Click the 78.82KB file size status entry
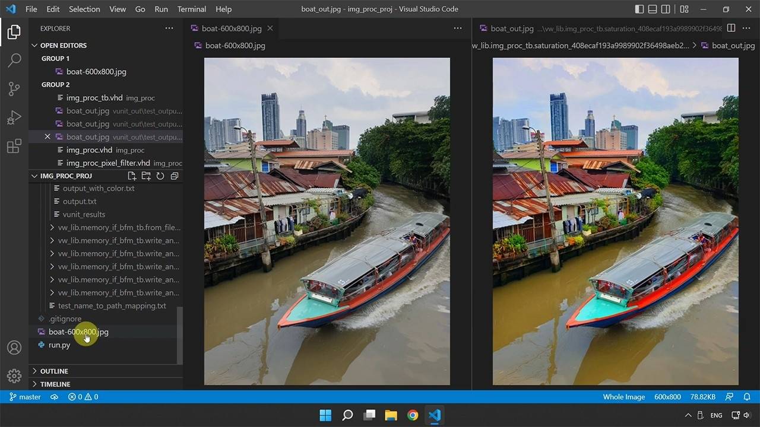Viewport: 760px width, 427px height. [703, 397]
